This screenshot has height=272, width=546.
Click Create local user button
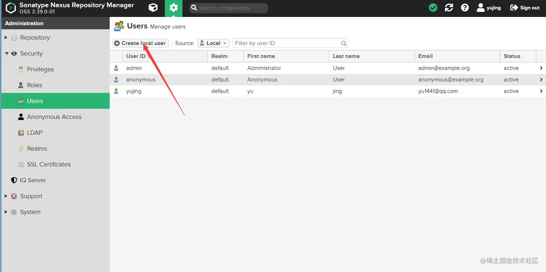point(140,43)
